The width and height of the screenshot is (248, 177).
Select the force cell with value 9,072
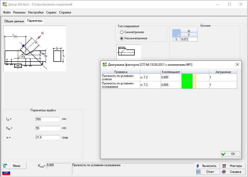[189, 39]
